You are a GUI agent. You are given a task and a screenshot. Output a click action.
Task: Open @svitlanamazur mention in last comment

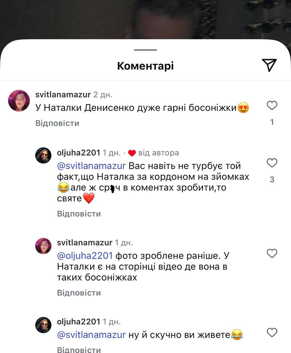[91, 335]
